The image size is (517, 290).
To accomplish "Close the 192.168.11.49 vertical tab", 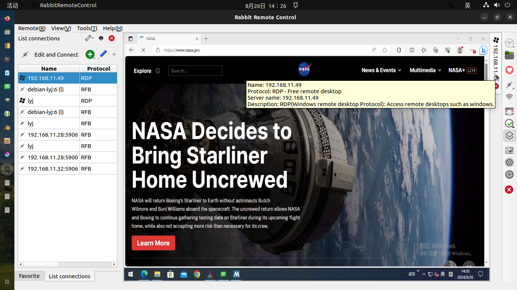I will [497, 86].
